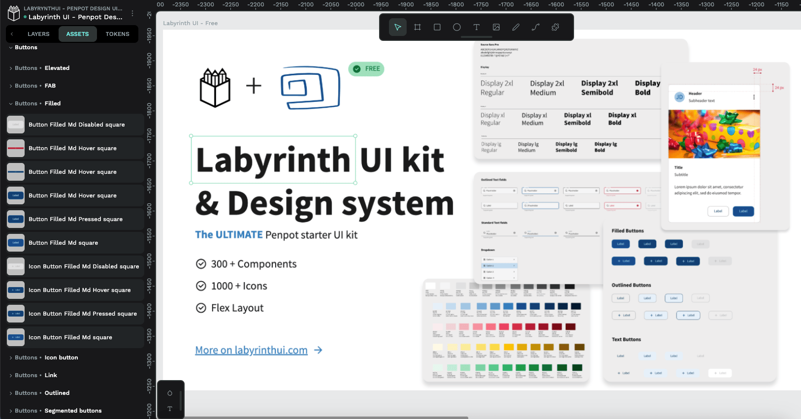Select the green FREE badge on canvas
801x419 pixels.
366,69
